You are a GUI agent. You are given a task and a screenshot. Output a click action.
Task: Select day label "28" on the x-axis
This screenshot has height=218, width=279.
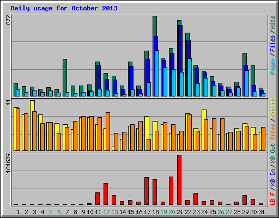(x=237, y=212)
